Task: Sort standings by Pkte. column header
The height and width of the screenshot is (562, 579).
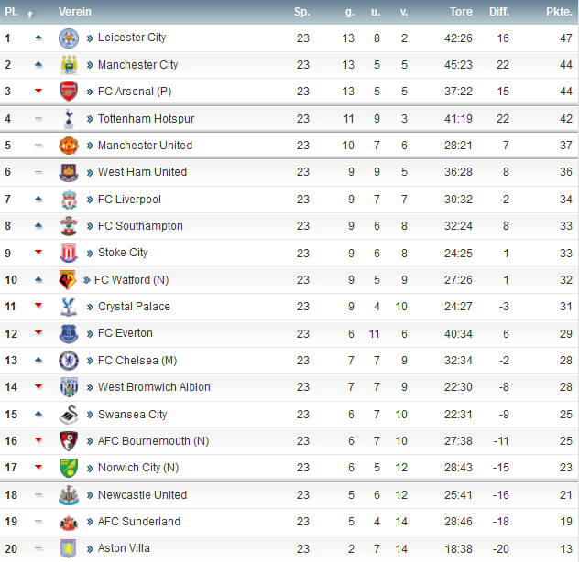Action: point(559,12)
